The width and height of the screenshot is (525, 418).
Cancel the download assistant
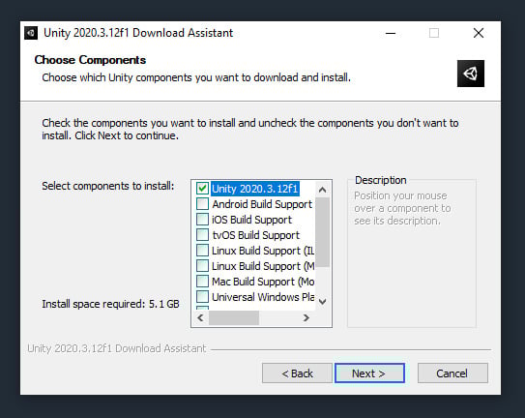click(x=452, y=373)
